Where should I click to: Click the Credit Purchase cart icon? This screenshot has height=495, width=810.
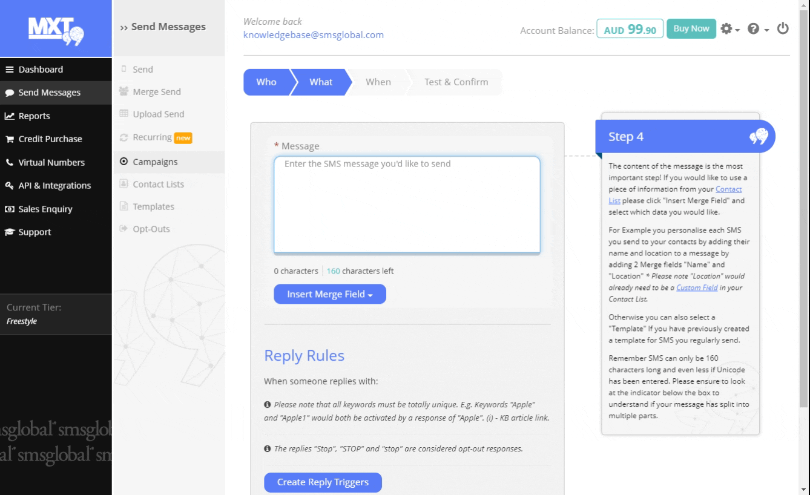(x=10, y=139)
